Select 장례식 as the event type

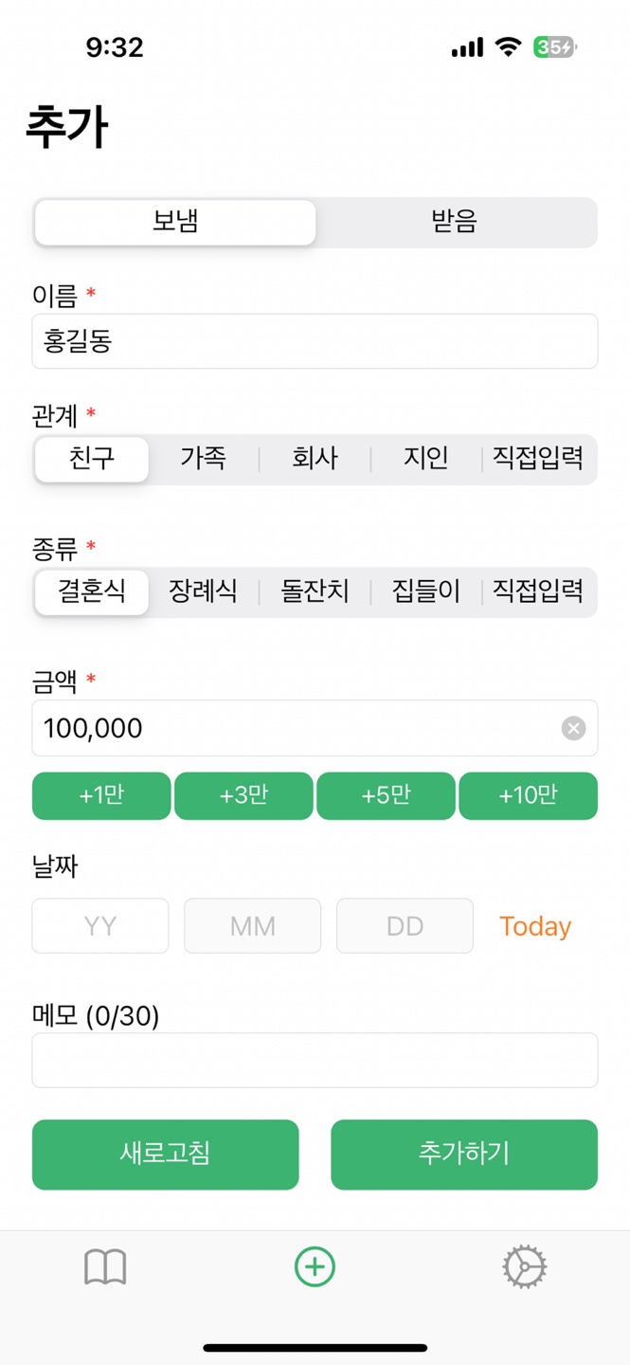click(x=204, y=592)
